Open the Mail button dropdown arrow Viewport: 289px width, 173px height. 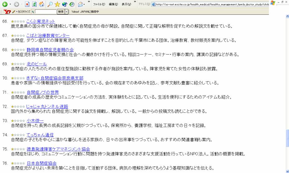tap(84, 4)
